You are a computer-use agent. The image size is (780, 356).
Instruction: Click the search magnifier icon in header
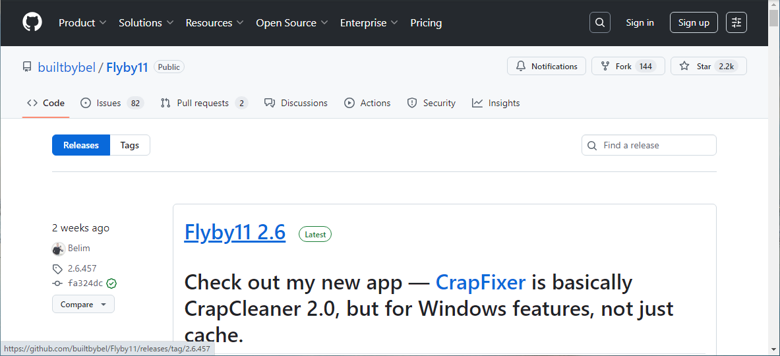point(600,22)
